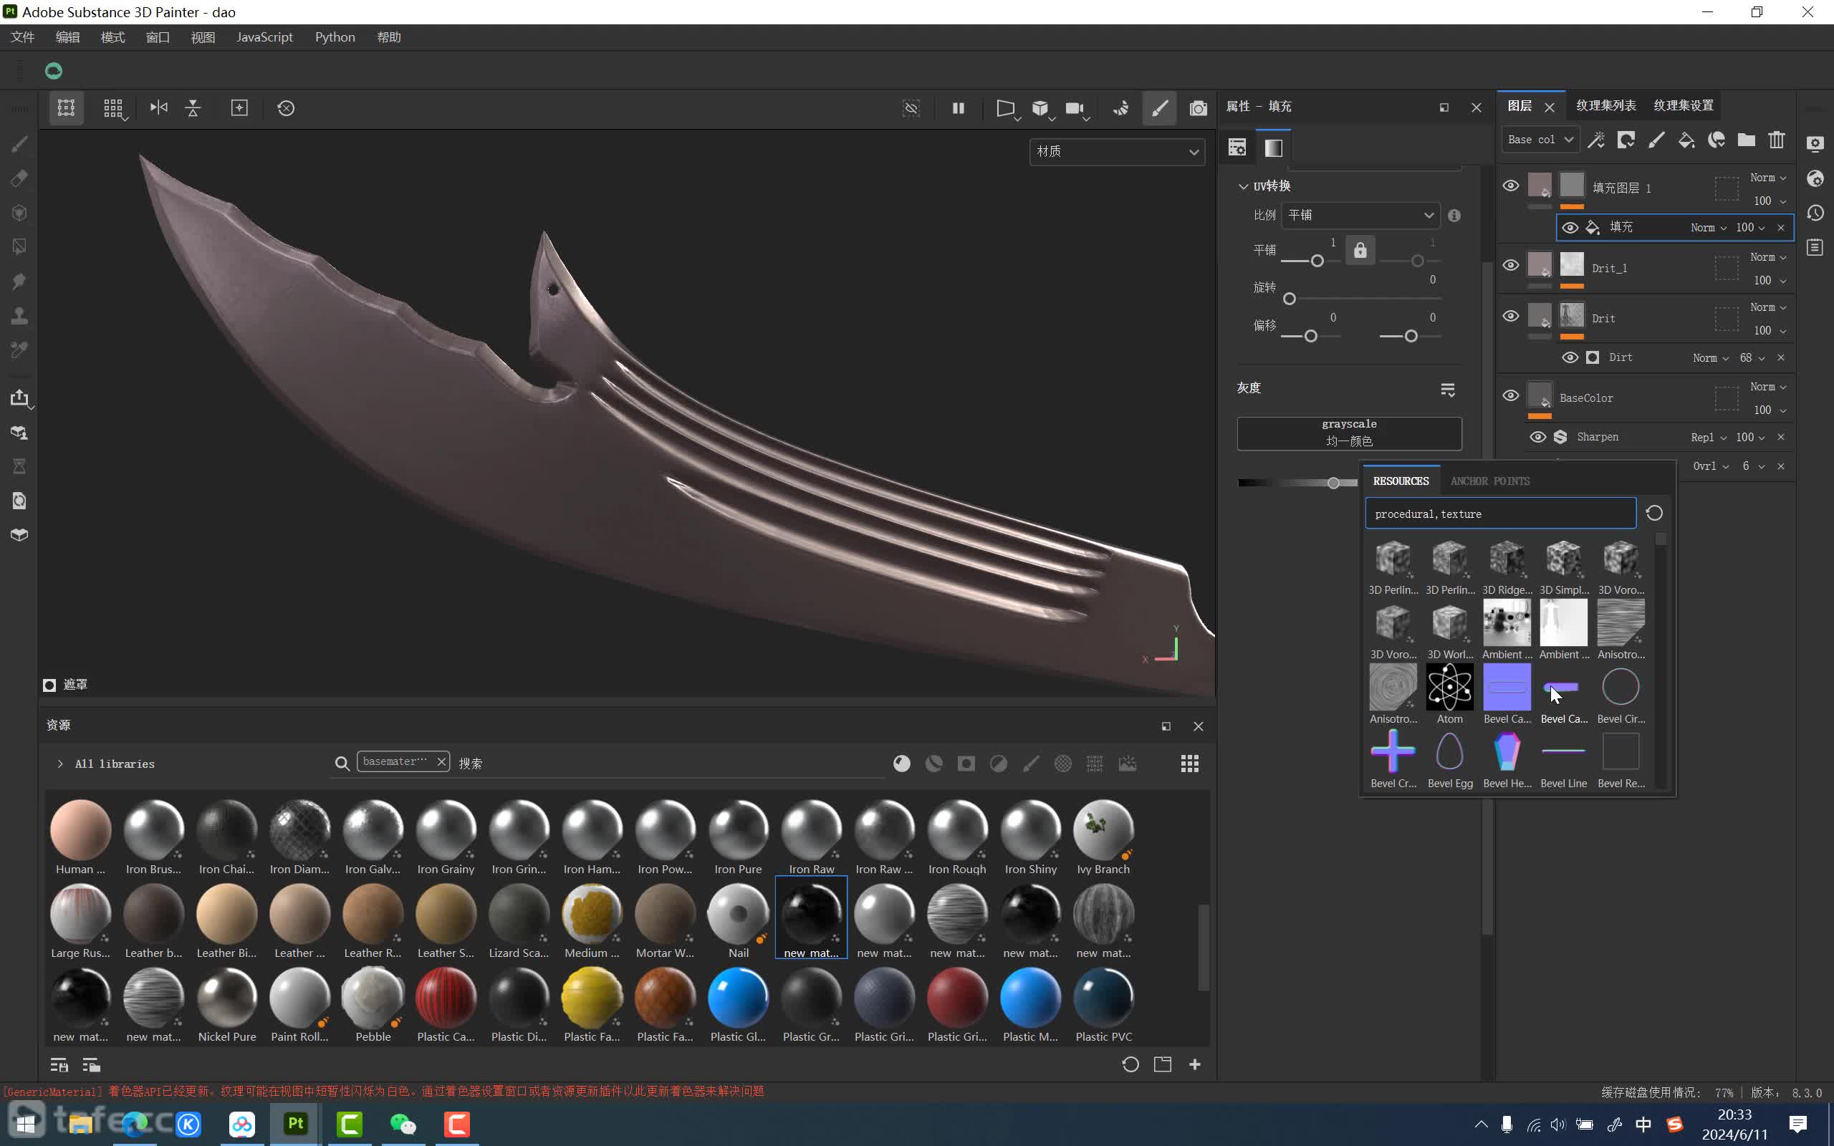The height and width of the screenshot is (1146, 1834).
Task: Toggle visibility of Dirt generator
Action: pyautogui.click(x=1570, y=357)
